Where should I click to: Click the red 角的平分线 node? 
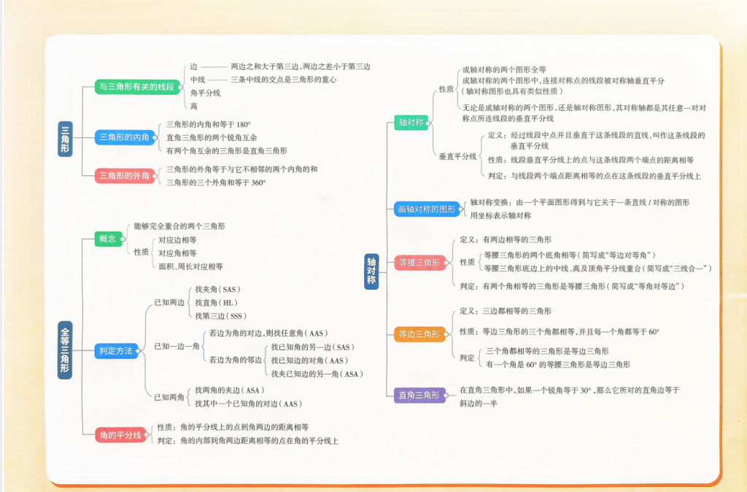pyautogui.click(x=120, y=435)
